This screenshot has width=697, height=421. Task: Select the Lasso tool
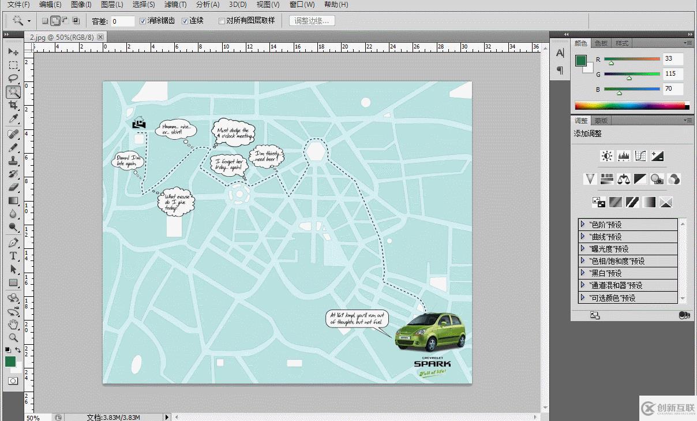13,78
